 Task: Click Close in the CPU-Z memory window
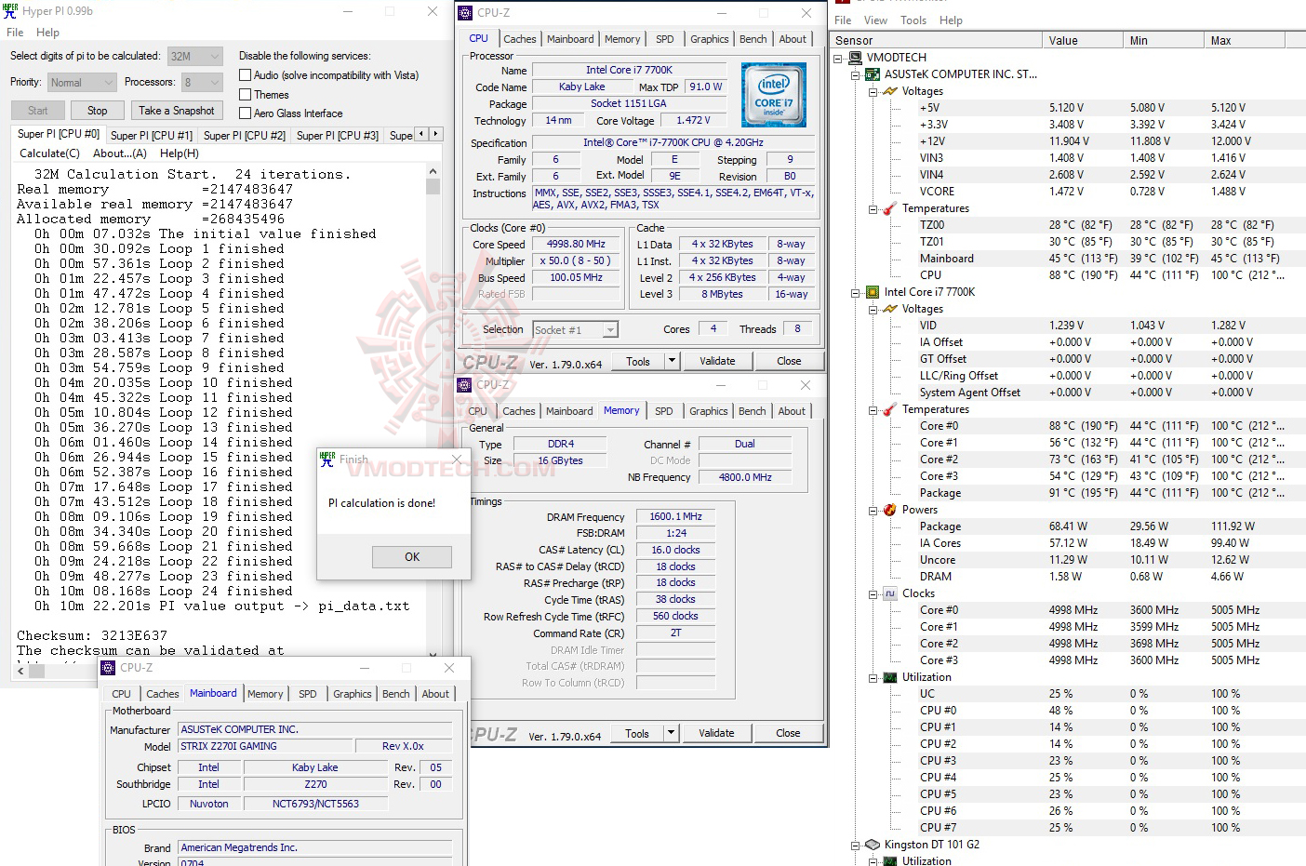788,733
